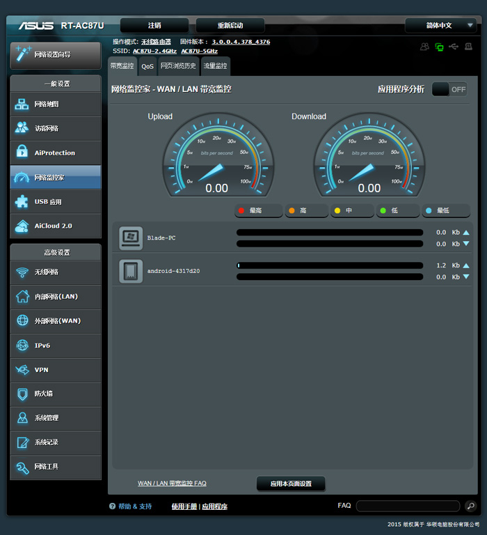Click the USB status icon
This screenshot has width=487, height=535.
(x=454, y=47)
